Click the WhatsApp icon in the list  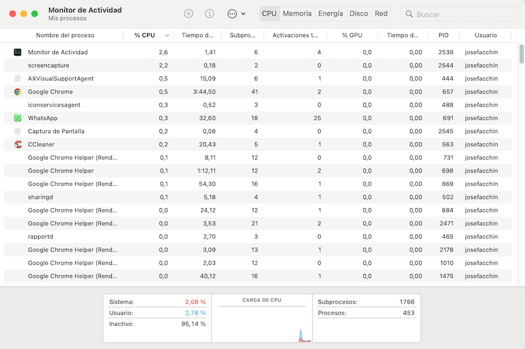tap(17, 118)
